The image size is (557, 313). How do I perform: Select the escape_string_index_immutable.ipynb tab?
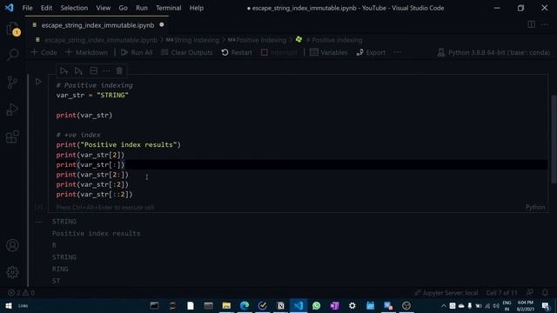pyautogui.click(x=97, y=25)
